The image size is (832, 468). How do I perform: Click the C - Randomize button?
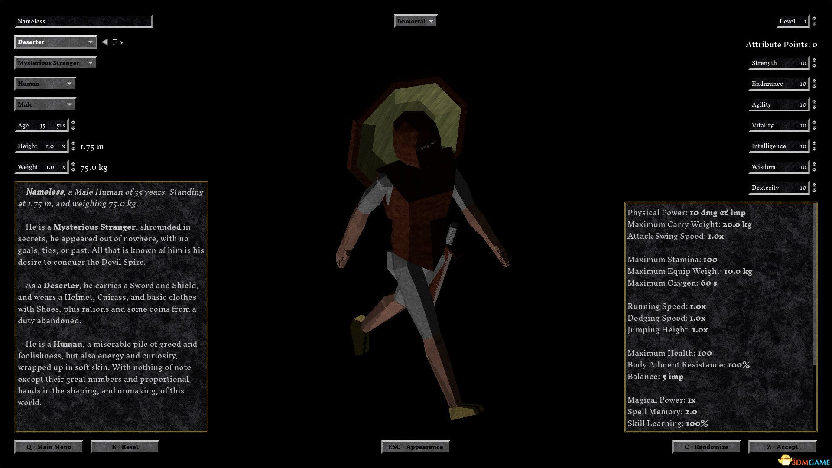[706, 447]
